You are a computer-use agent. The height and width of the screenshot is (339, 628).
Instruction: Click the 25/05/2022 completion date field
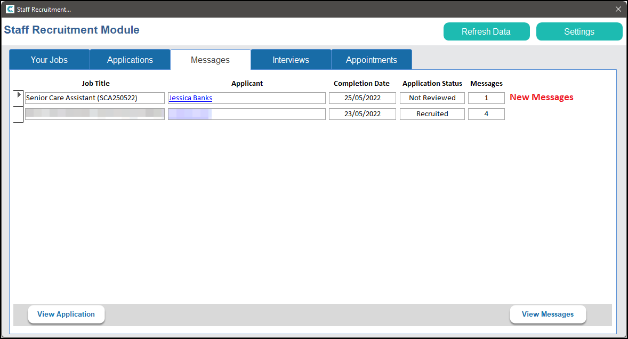362,98
